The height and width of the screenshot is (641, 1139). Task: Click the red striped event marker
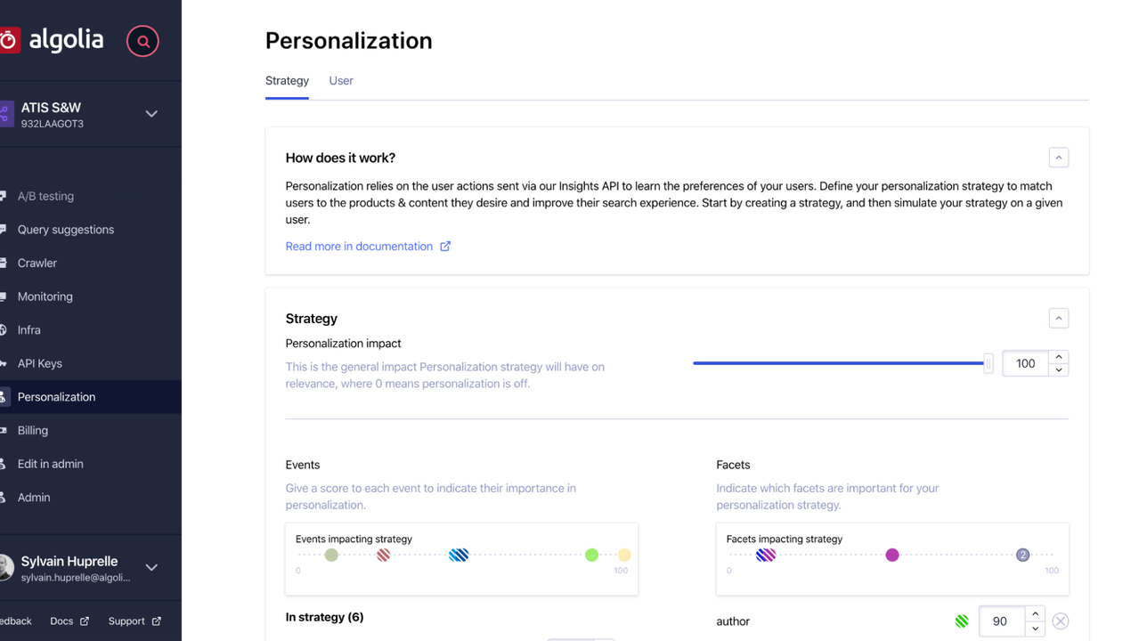click(383, 555)
